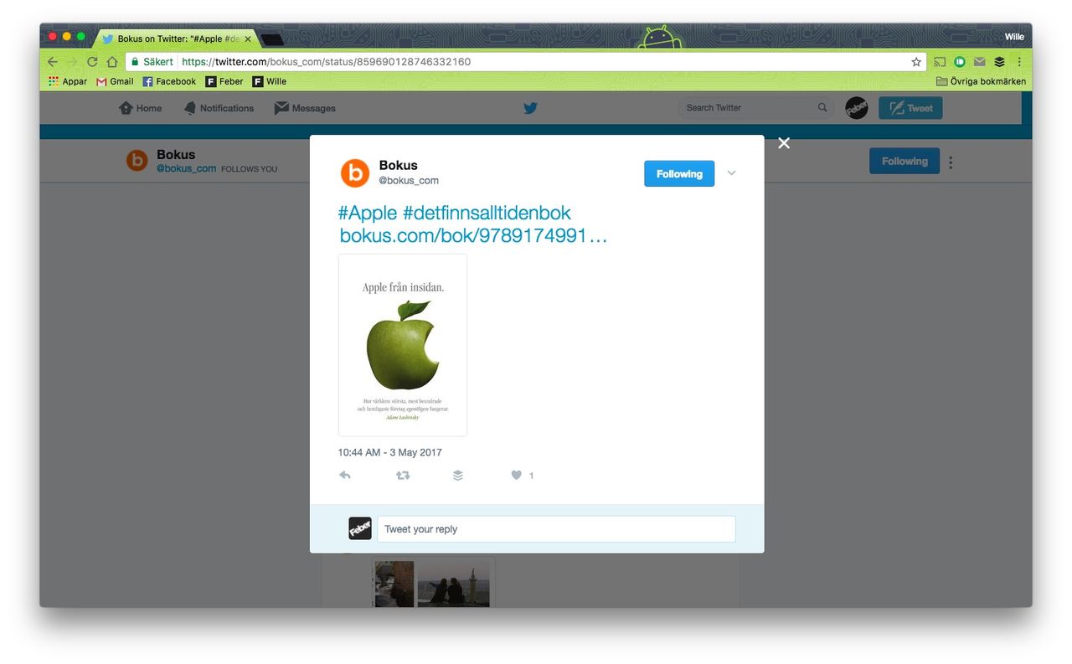The image size is (1072, 664).
Task: Click the Wille Chrome profile button
Action: click(1014, 37)
